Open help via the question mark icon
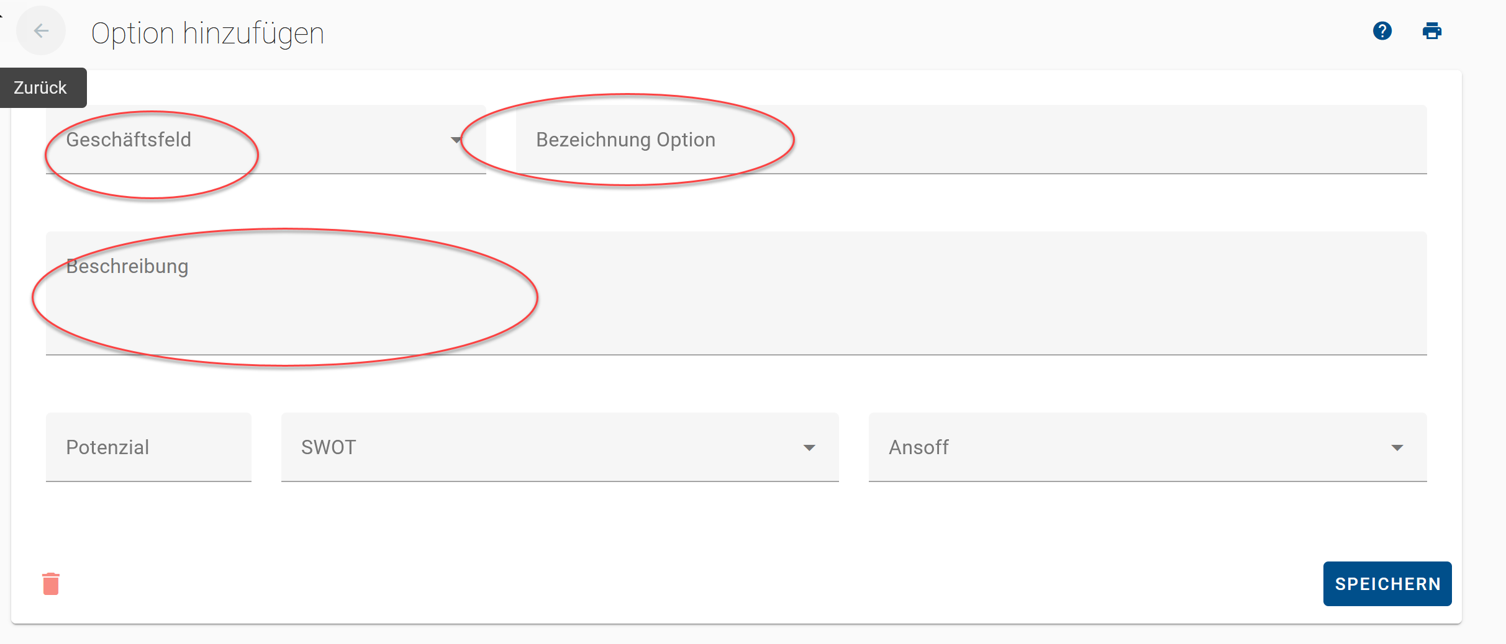 coord(1382,30)
